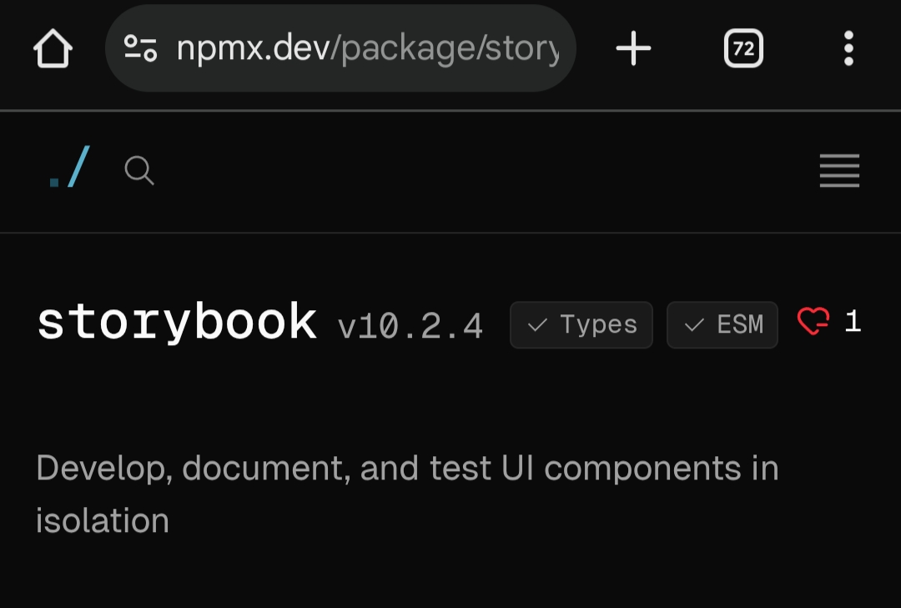This screenshot has height=608, width=901.
Task: Click the npmx './' logo
Action: point(69,168)
